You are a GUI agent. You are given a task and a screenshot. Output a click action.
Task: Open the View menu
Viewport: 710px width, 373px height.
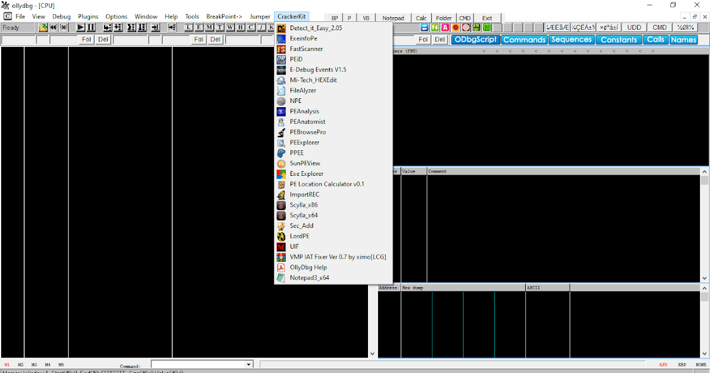click(x=38, y=17)
